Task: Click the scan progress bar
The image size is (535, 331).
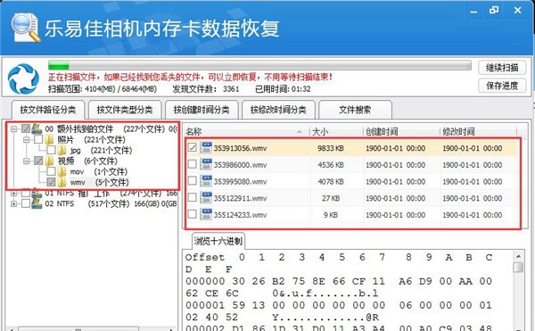Action: point(259,65)
